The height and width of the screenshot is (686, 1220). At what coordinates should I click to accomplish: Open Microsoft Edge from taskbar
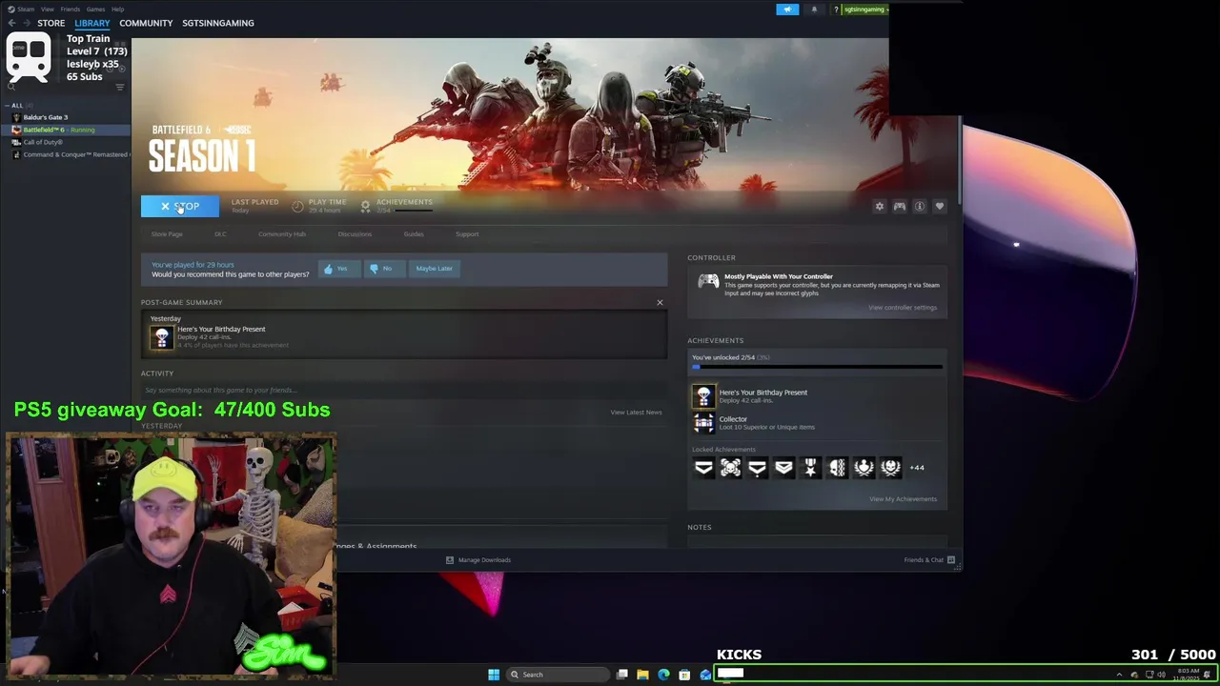(663, 675)
